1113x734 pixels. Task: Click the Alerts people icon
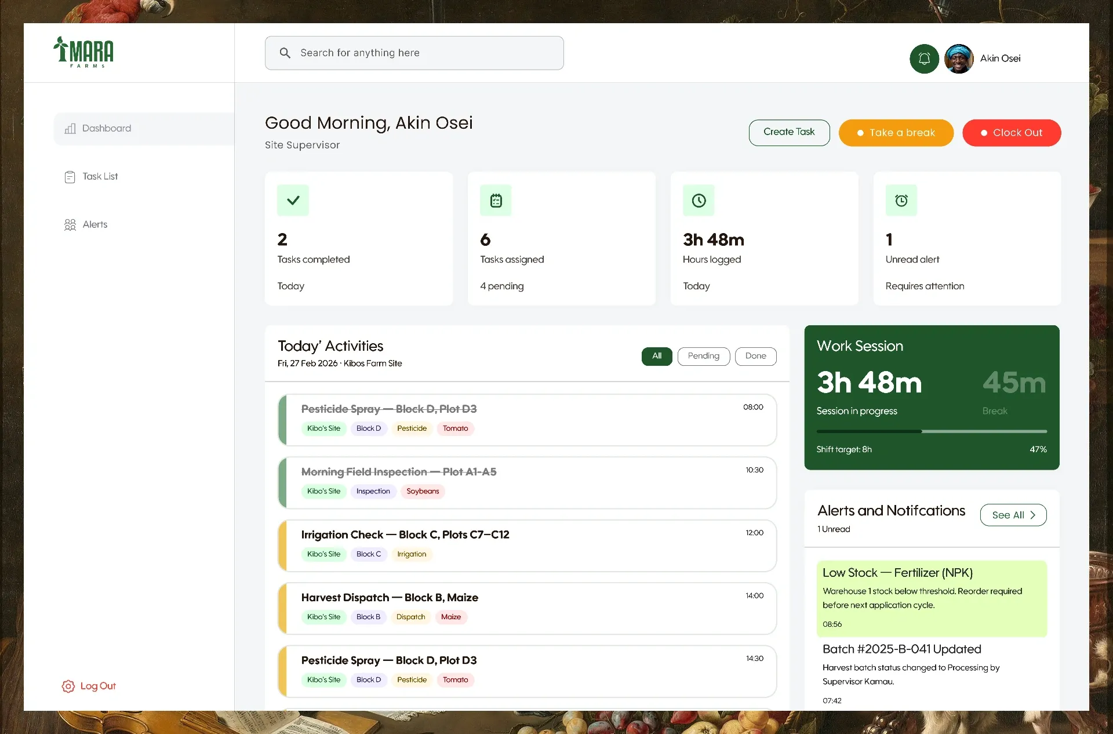70,225
